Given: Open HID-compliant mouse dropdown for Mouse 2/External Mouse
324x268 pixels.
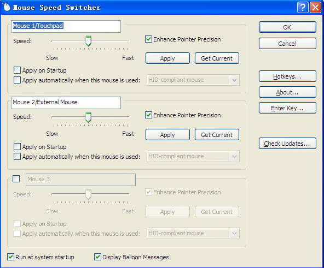Looking at the screenshot, I should click(x=193, y=157).
